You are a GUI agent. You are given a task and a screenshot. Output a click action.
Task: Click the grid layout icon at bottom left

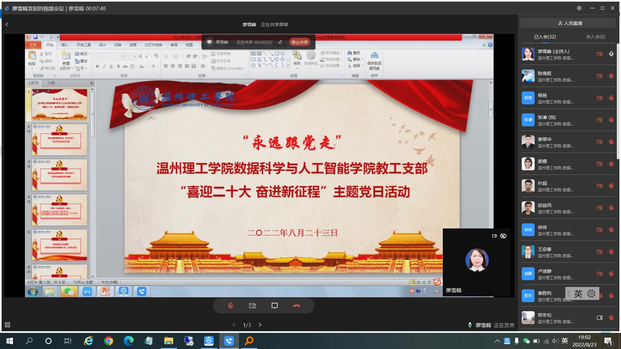click(7, 325)
